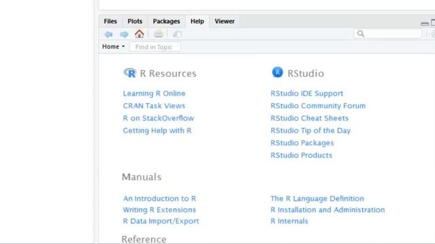Open R on StackOverflow link
Image resolution: width=435 pixels, height=244 pixels.
coord(158,118)
